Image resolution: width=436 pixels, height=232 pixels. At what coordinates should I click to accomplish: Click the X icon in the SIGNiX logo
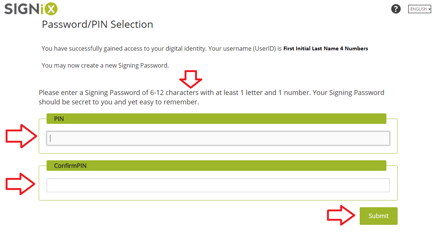51,8
